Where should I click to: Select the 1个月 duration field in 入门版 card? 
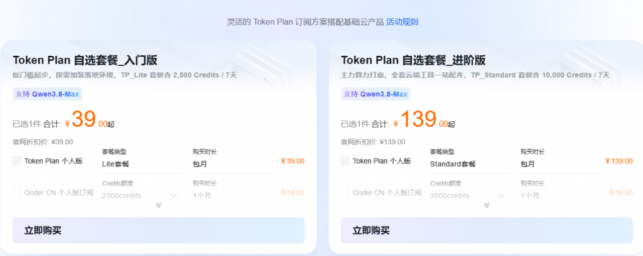coord(232,196)
